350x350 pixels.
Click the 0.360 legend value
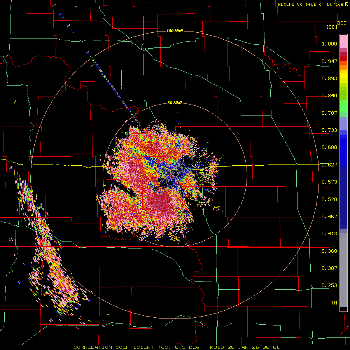pos(329,251)
